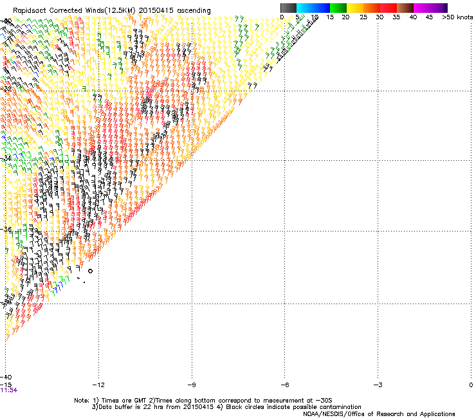Click the gray 0-5 knots legend swatch
476x418 pixels.
[x=288, y=8]
